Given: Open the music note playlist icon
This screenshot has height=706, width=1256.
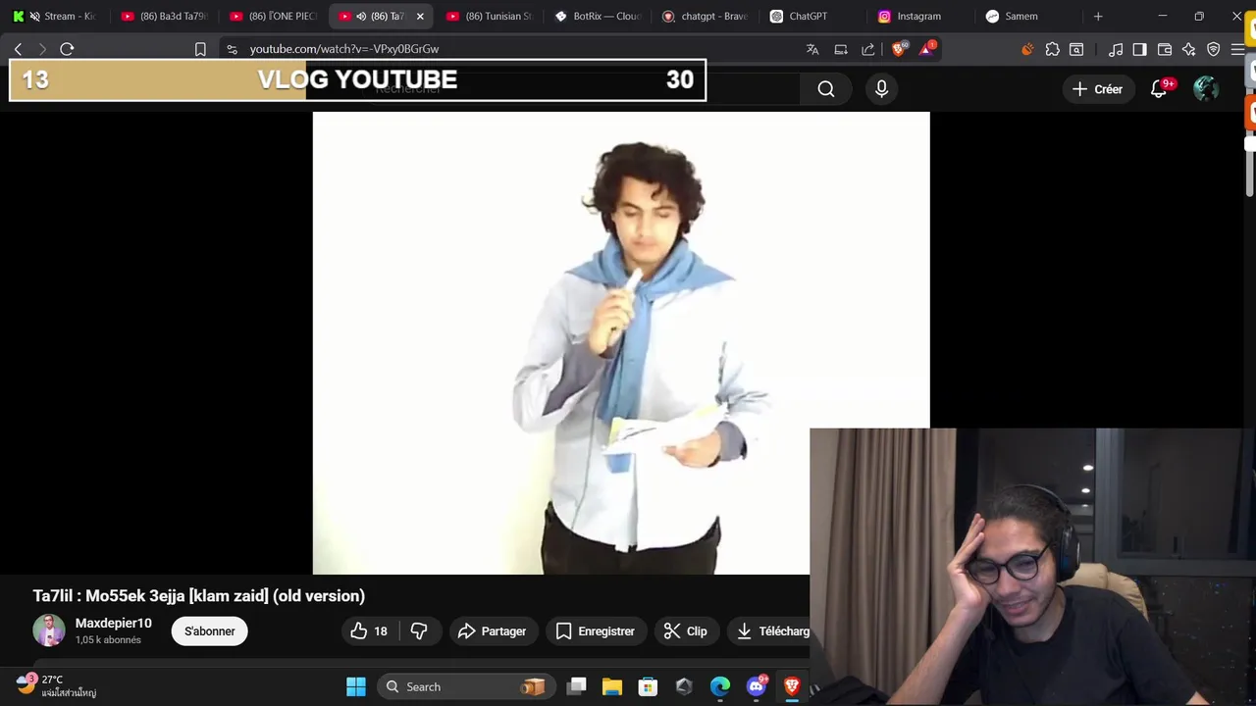Looking at the screenshot, I should [x=1116, y=49].
